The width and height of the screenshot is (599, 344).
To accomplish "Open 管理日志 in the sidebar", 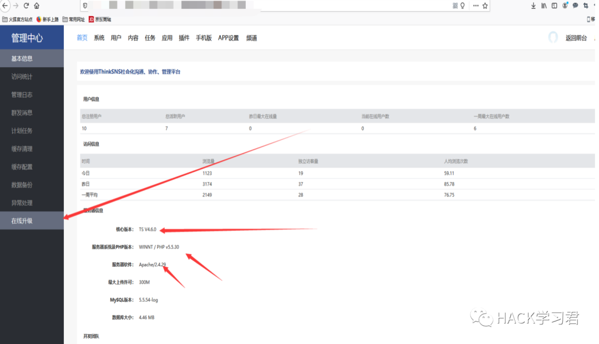I will coord(32,94).
